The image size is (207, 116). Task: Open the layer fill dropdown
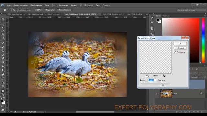(205, 77)
